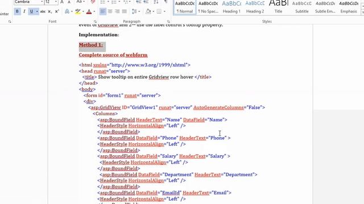The image size is (364, 204).
Task: Click the highlighted "Method 1:" heading
Action: 91,45
